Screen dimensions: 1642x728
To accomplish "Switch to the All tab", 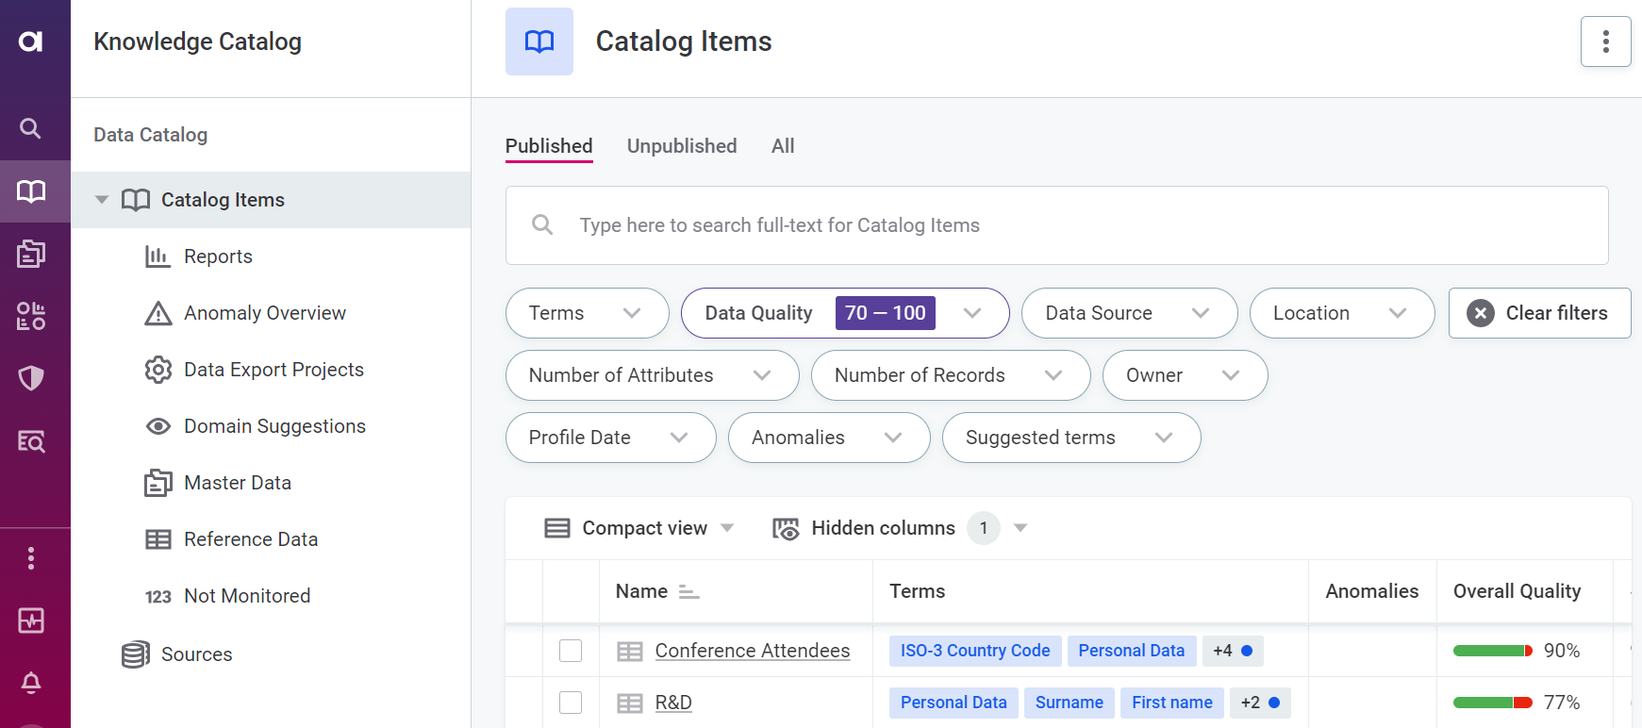I will coord(783,146).
